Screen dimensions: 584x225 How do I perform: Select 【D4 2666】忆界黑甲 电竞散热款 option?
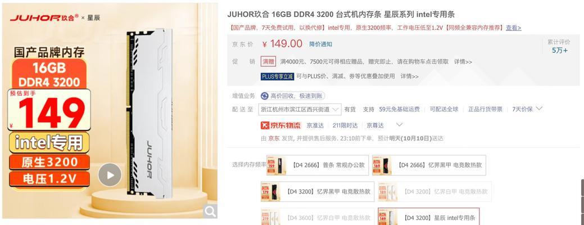(429, 165)
